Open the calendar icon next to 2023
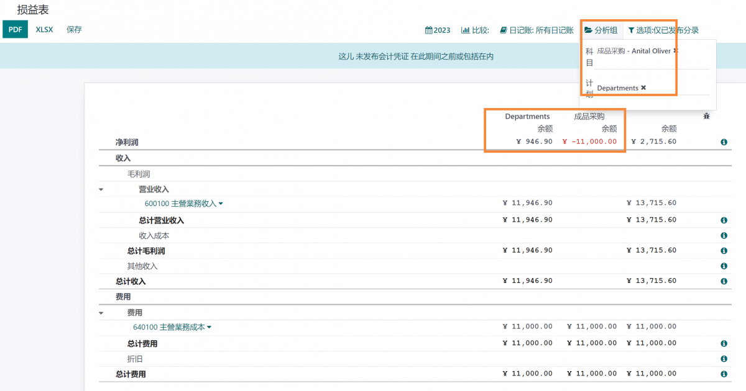Image resolution: width=746 pixels, height=391 pixels. [x=428, y=29]
